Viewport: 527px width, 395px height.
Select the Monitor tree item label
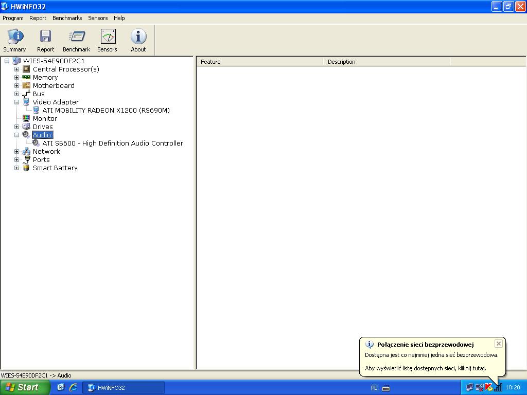tap(45, 119)
